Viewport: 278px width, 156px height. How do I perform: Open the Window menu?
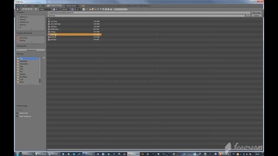[36, 6]
